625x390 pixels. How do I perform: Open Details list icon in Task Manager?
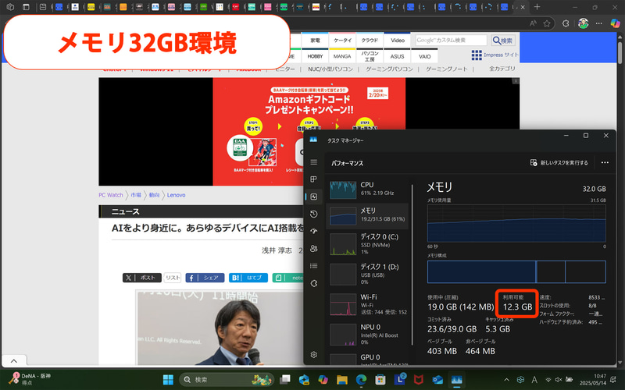point(314,266)
